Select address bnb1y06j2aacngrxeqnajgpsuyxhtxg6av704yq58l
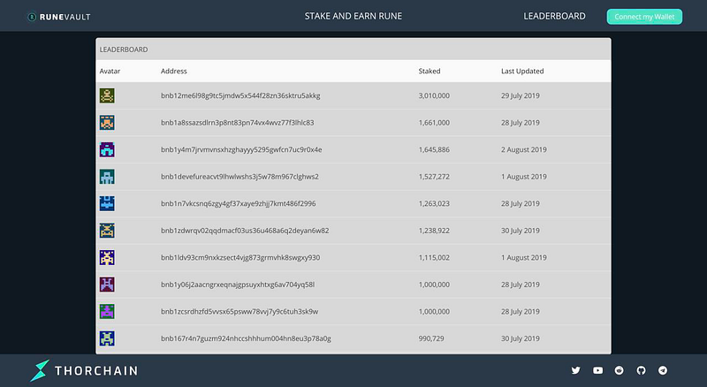707x387 pixels. coord(238,285)
